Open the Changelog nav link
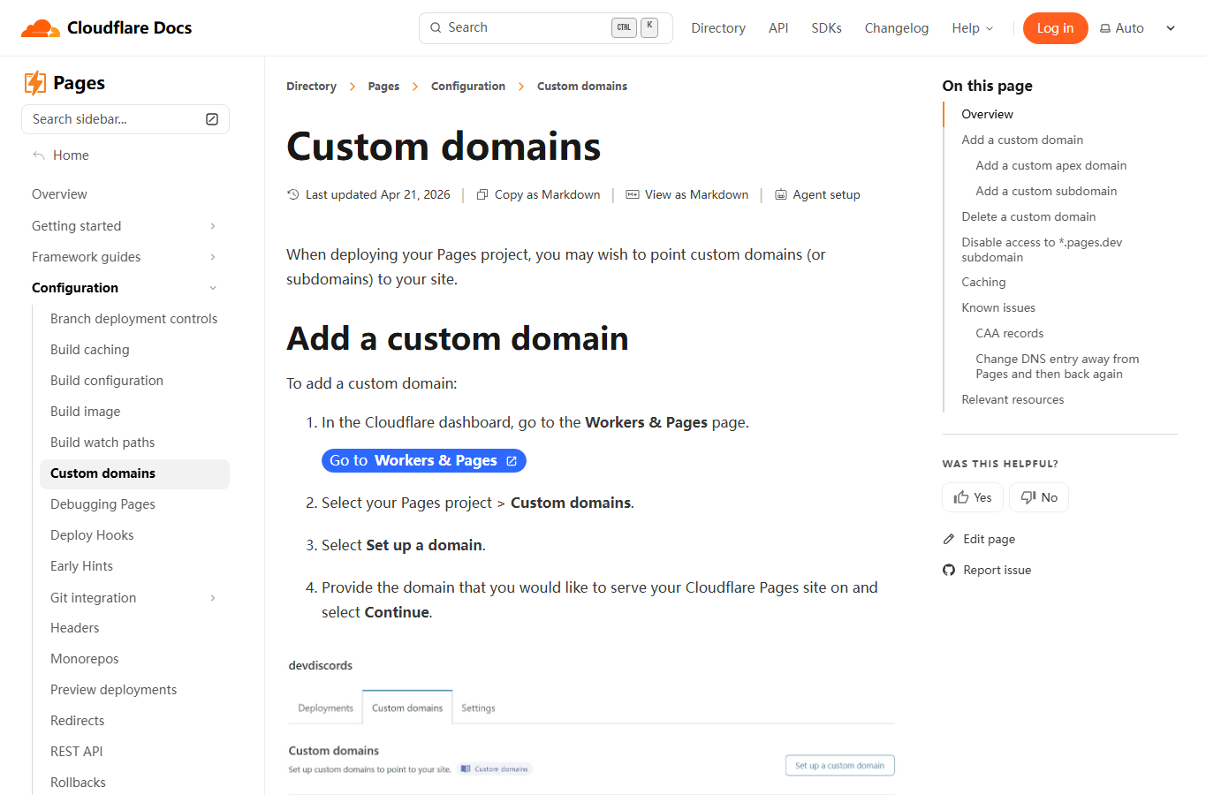This screenshot has height=795, width=1206. (897, 28)
